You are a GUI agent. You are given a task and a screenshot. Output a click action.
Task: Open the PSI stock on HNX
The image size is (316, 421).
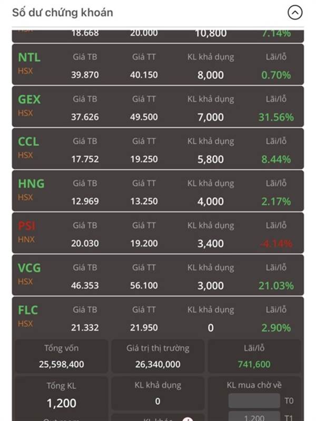[157, 233]
